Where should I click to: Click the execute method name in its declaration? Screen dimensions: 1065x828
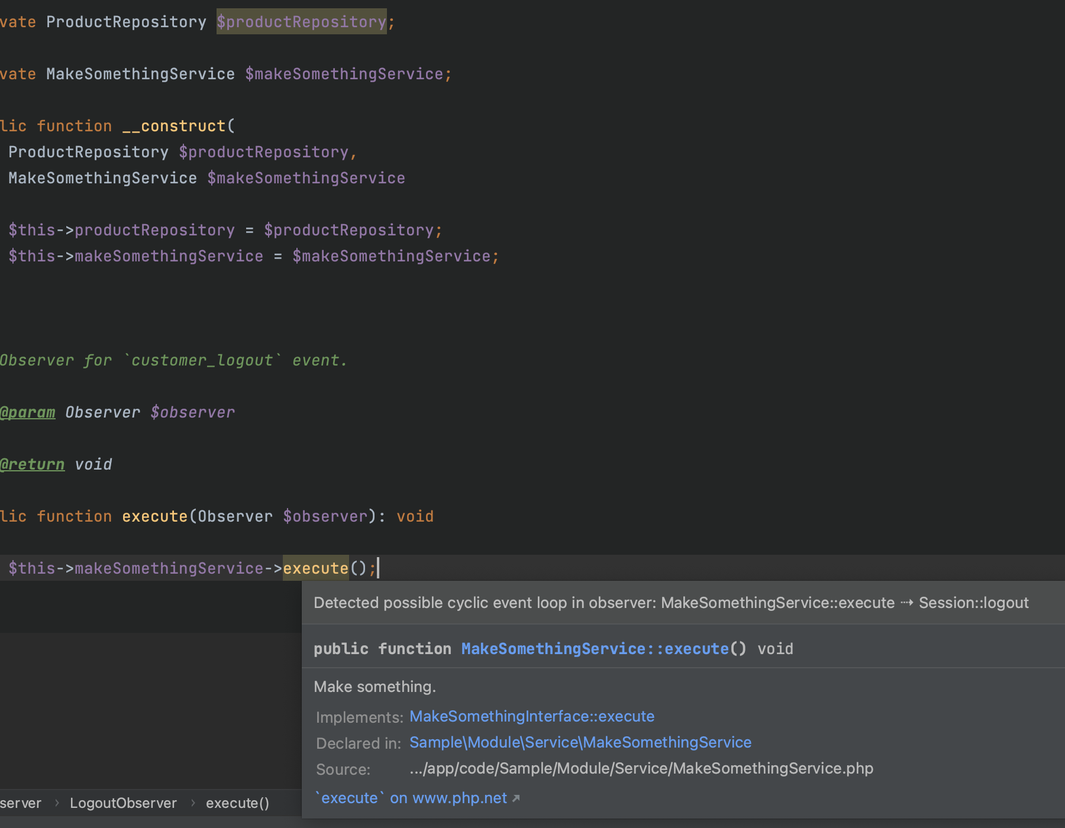click(154, 516)
